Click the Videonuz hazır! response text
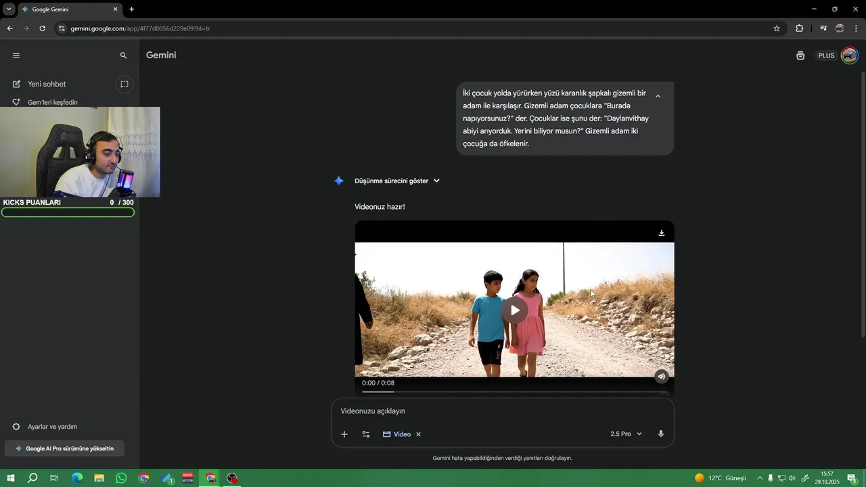The height and width of the screenshot is (487, 866). (380, 206)
